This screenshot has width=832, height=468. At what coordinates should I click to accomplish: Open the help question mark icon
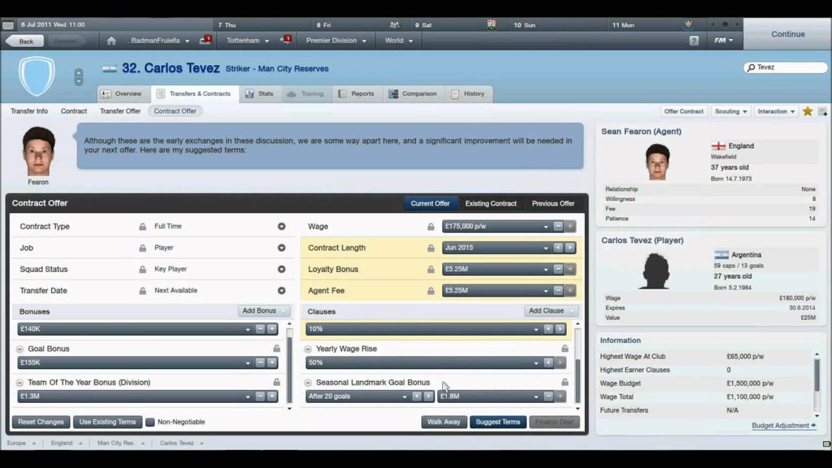pyautogui.click(x=694, y=40)
